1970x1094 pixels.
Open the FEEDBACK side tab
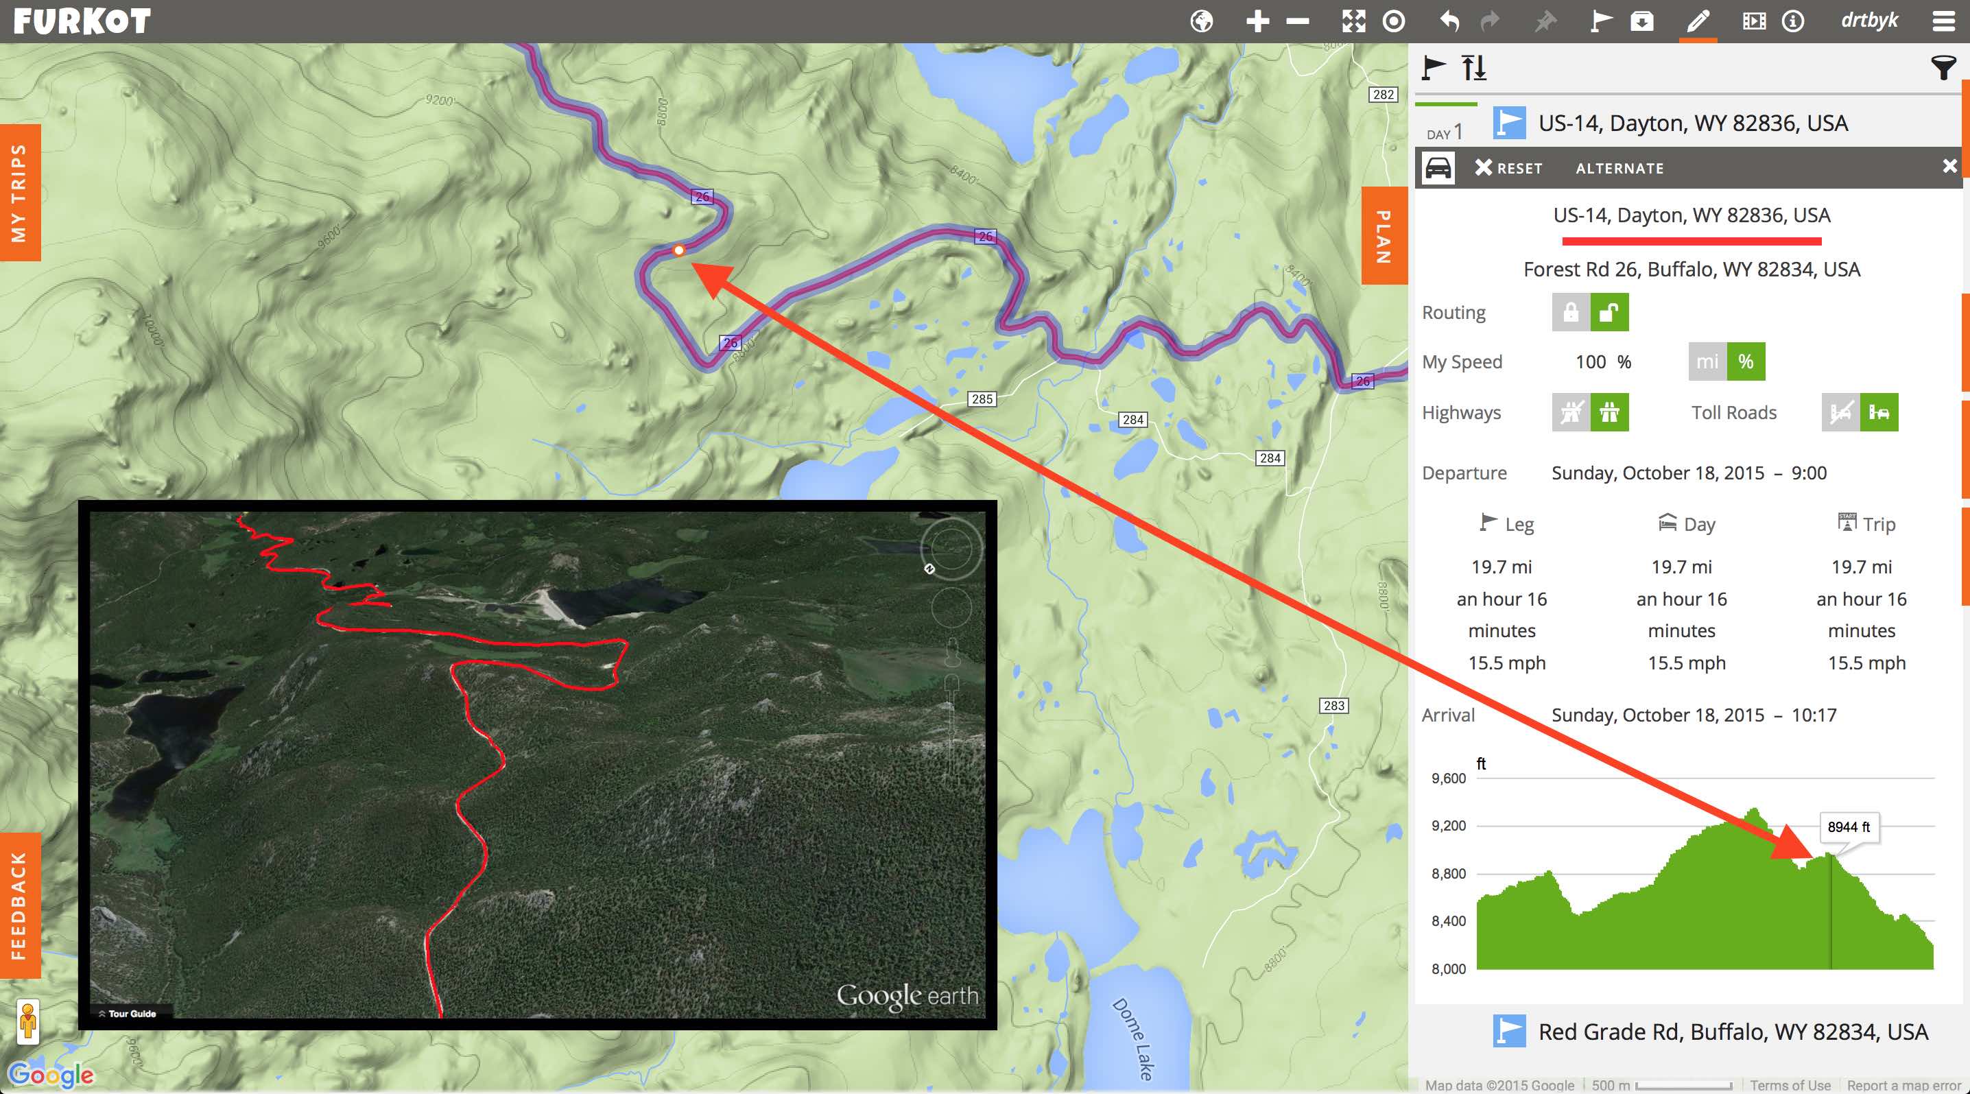20,905
